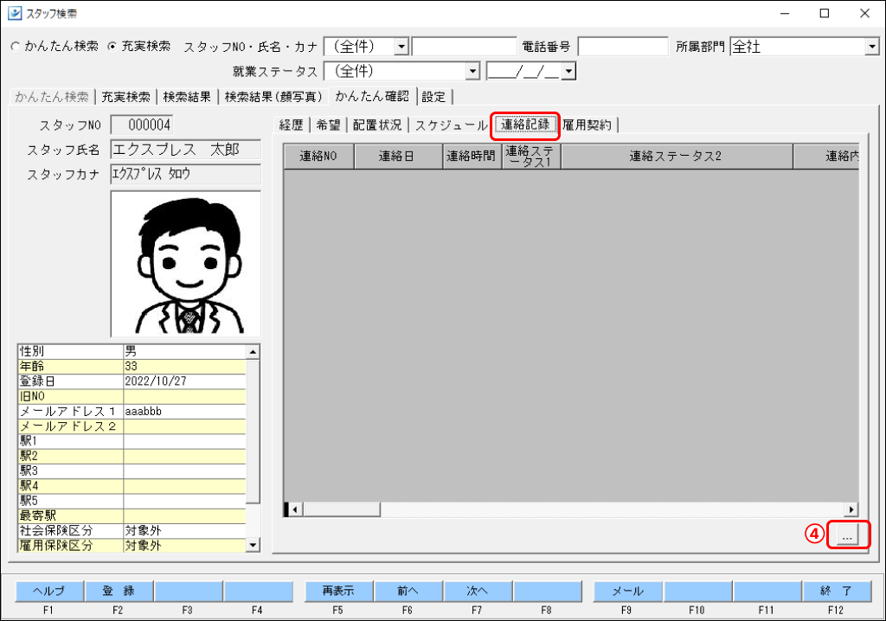Click the 再表示 F5 button
886x621 pixels.
point(338,591)
